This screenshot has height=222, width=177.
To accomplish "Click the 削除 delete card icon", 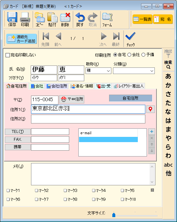I will [65, 17].
